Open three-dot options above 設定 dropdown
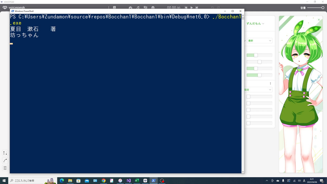Screen dimensions: 327x184 coord(270,83)
